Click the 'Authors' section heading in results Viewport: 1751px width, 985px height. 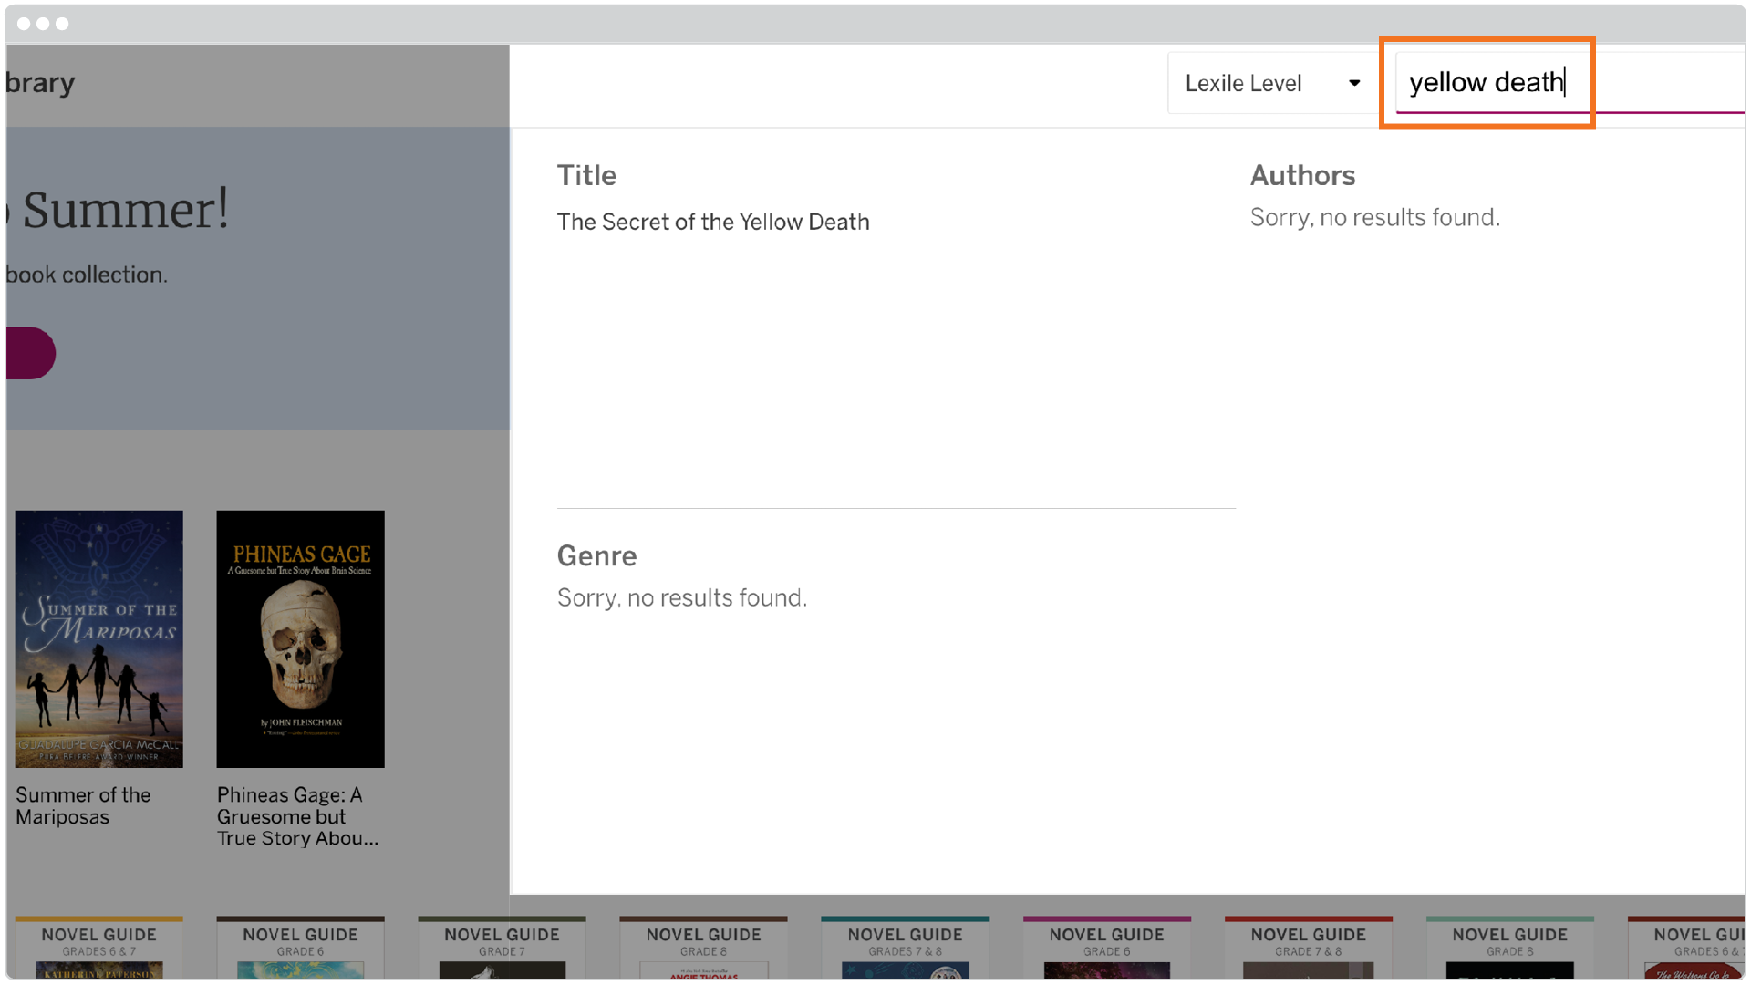(x=1302, y=175)
